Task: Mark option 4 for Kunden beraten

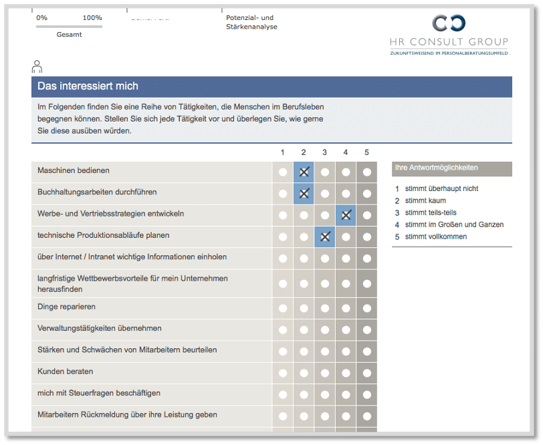Action: pyautogui.click(x=346, y=373)
